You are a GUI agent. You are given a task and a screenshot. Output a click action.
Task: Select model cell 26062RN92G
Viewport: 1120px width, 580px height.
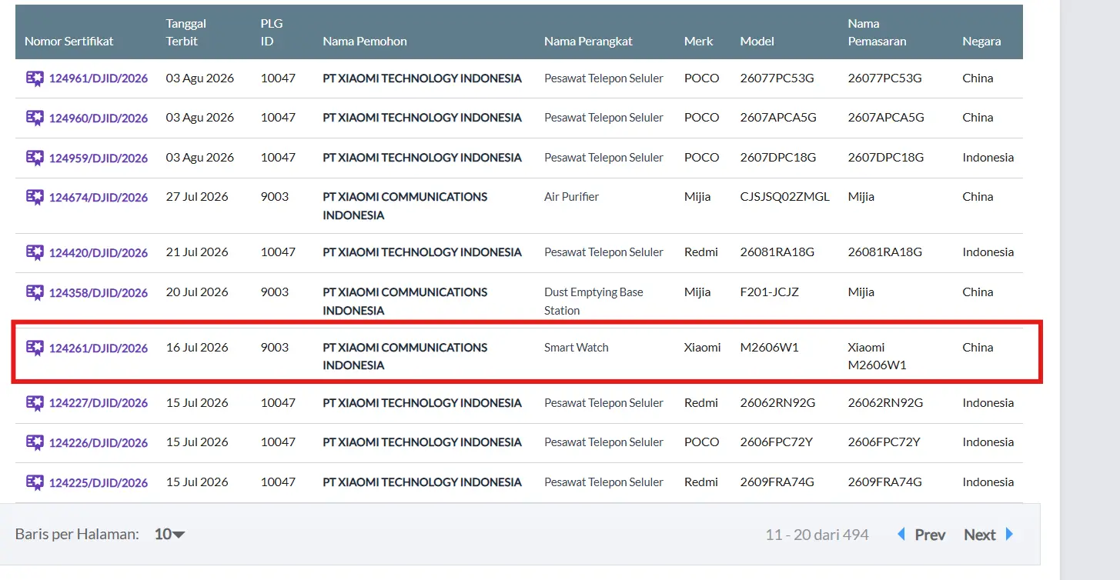(778, 402)
